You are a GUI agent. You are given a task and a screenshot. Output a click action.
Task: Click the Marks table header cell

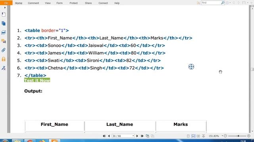pos(181,126)
